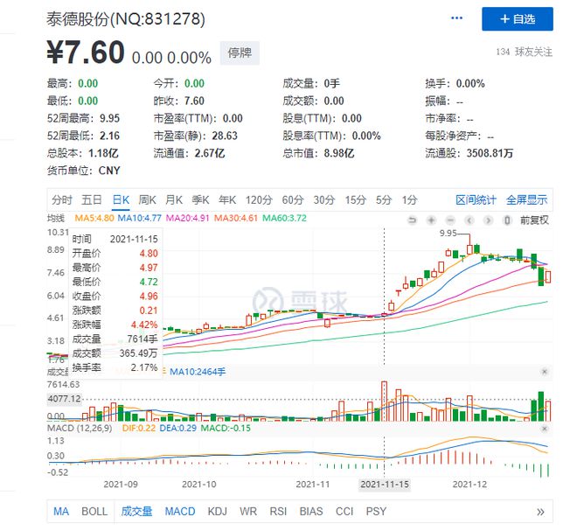Switch to 五日 chart tab
This screenshot has width=577, height=531.
click(92, 200)
